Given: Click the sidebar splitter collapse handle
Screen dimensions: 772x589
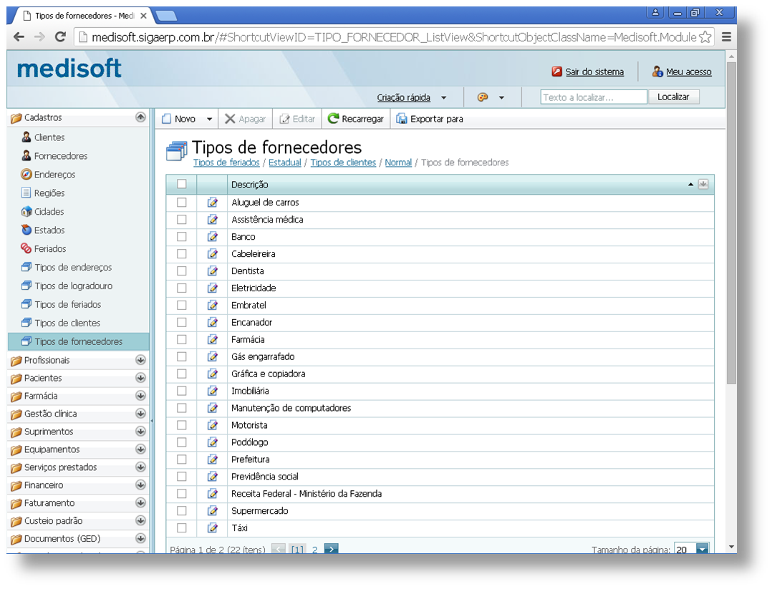Looking at the screenshot, I should click(152, 421).
